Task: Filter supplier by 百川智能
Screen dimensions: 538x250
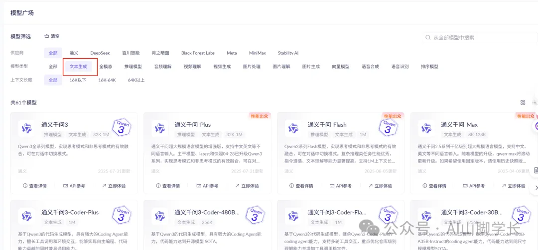Action: (x=131, y=53)
